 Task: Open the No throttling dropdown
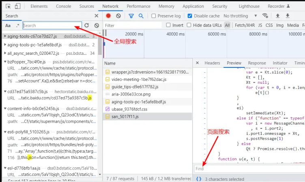241,16
